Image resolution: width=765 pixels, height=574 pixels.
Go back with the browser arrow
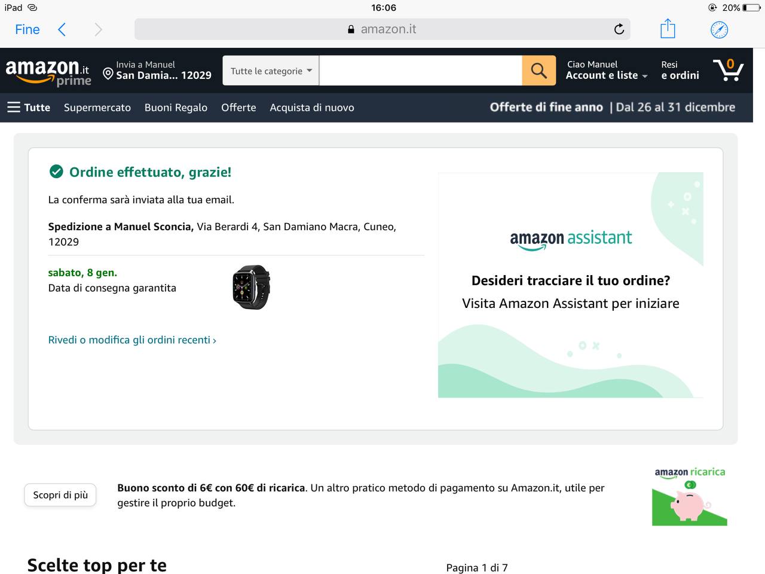pyautogui.click(x=62, y=29)
